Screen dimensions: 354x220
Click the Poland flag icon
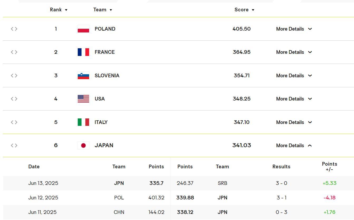(x=83, y=29)
